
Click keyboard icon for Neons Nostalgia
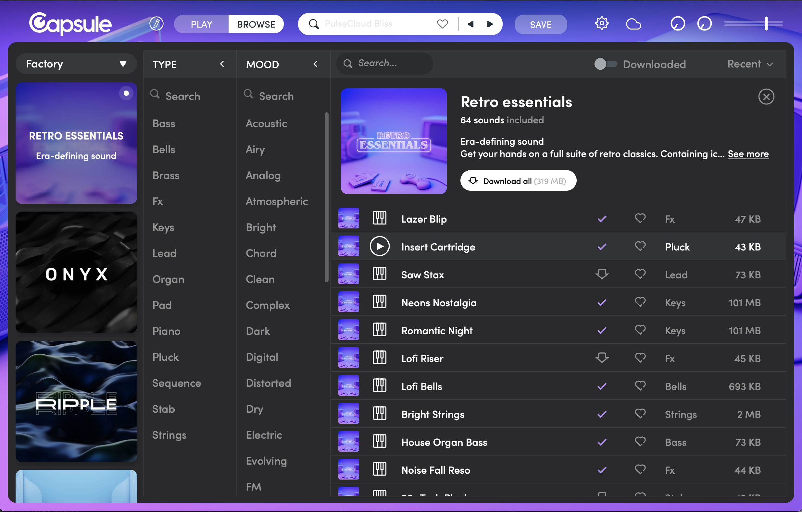click(x=379, y=302)
